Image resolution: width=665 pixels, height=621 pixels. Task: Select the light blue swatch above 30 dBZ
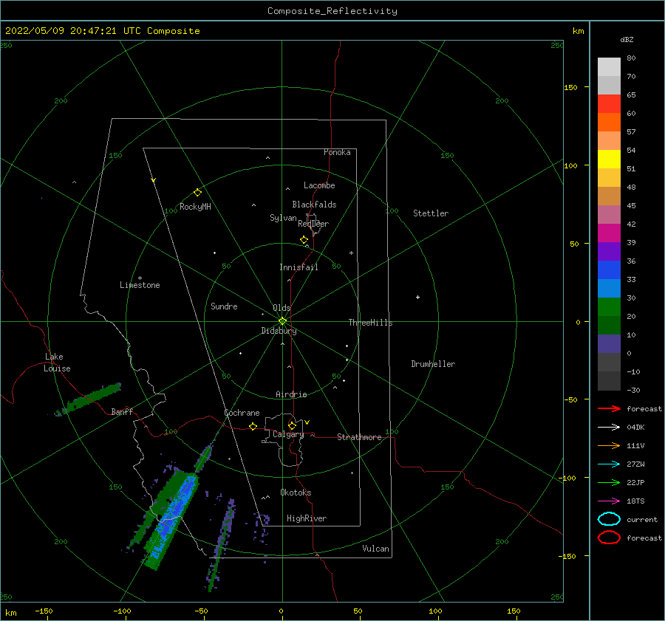(x=609, y=288)
